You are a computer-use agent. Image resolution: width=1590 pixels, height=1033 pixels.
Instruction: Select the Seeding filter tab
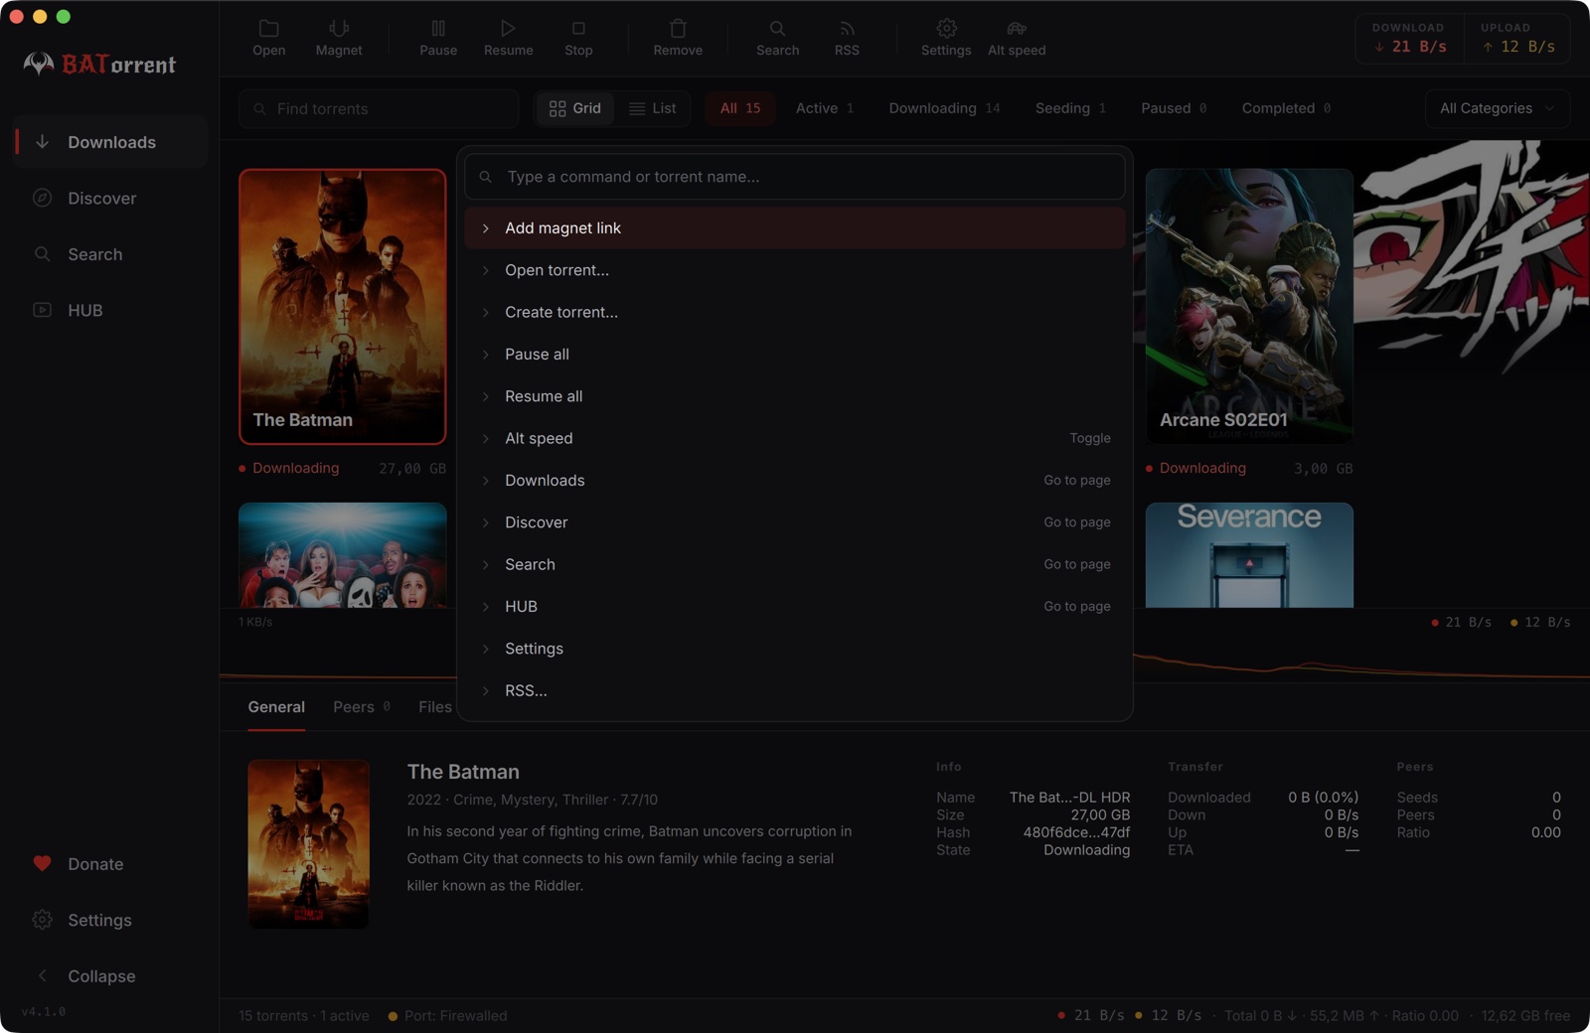click(x=1070, y=108)
